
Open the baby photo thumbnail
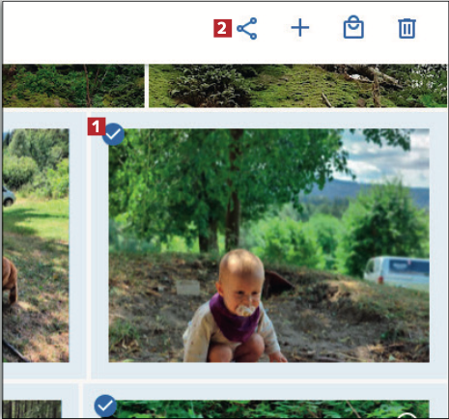coord(268,245)
